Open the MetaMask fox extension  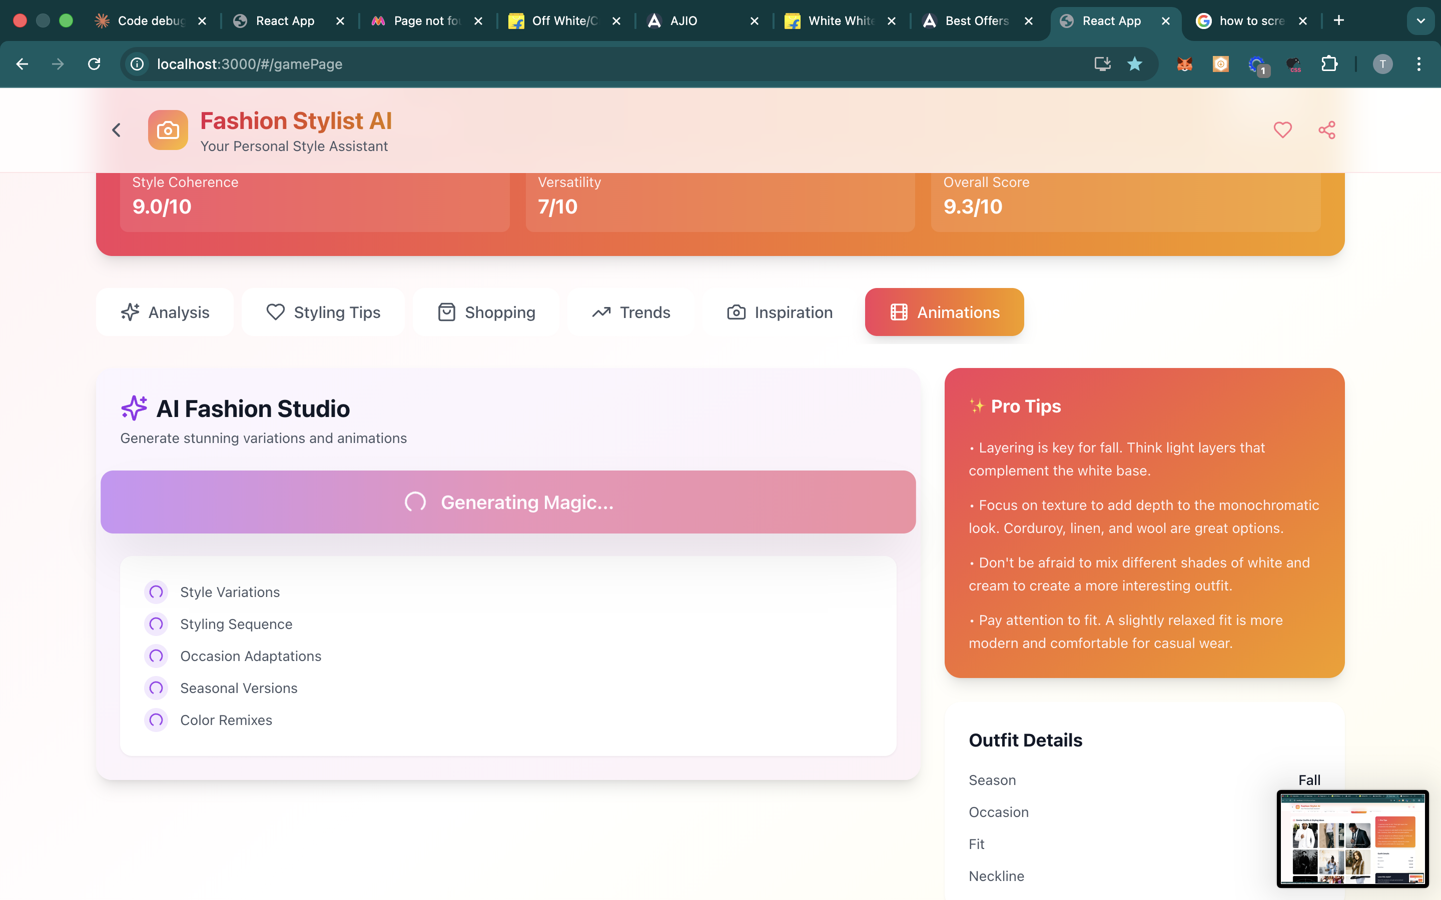coord(1184,63)
